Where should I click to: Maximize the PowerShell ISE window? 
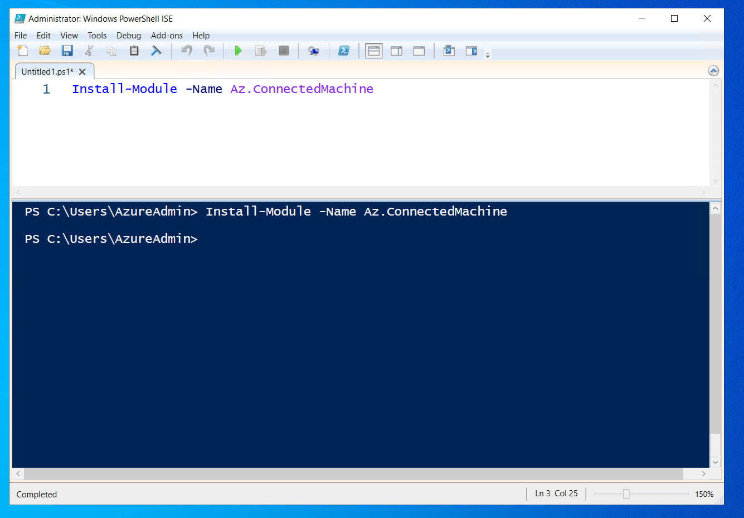pos(674,18)
